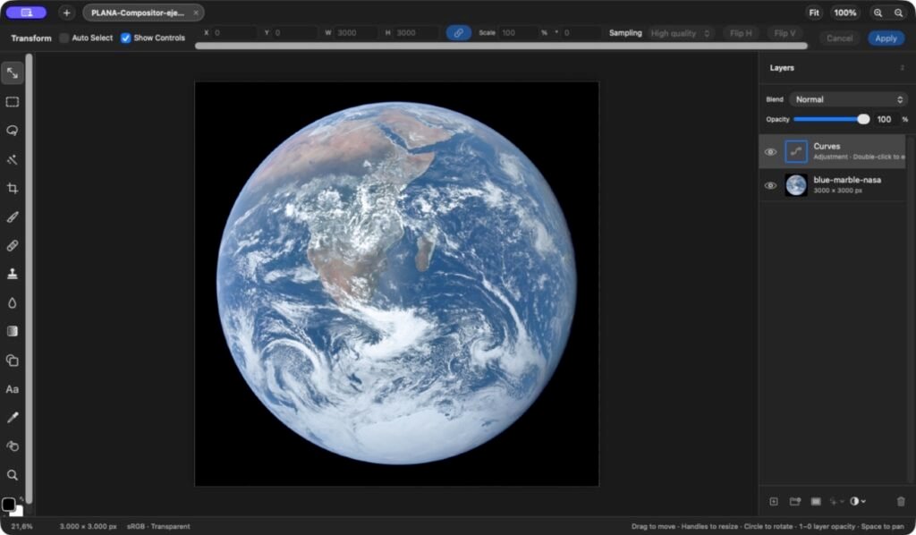Select the Curves layer name

pos(827,147)
